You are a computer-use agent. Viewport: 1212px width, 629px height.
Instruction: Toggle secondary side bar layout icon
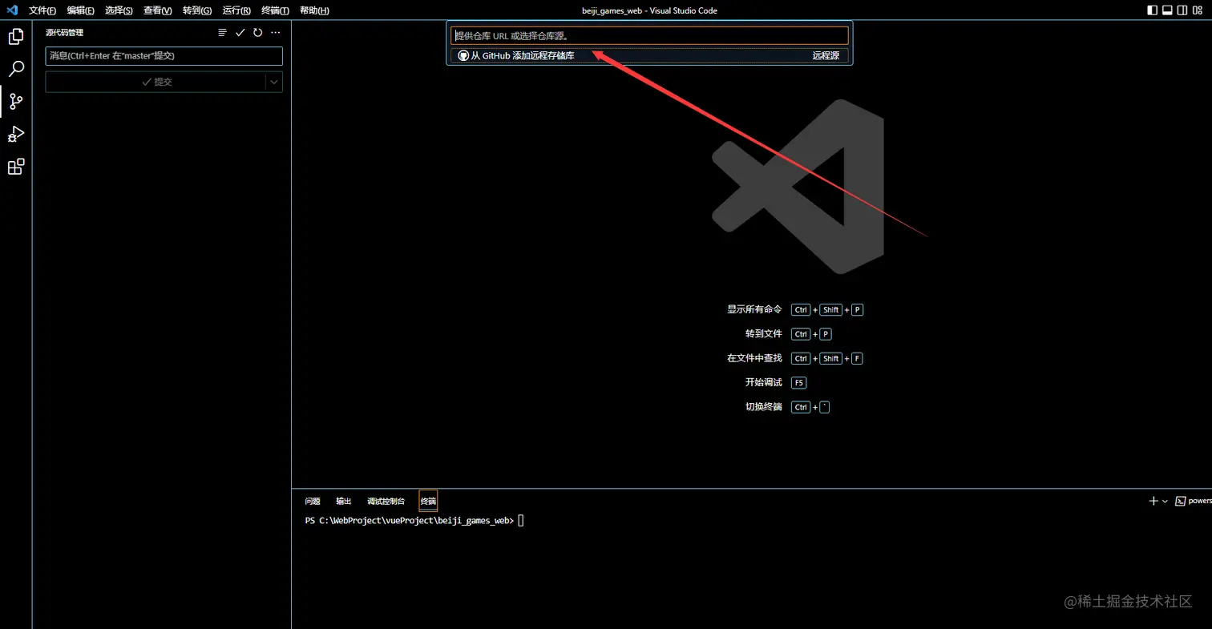click(1183, 10)
